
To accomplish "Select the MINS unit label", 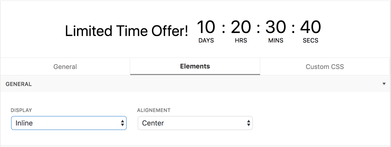I will [276, 40].
